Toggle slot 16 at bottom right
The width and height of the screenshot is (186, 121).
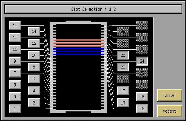point(142,109)
